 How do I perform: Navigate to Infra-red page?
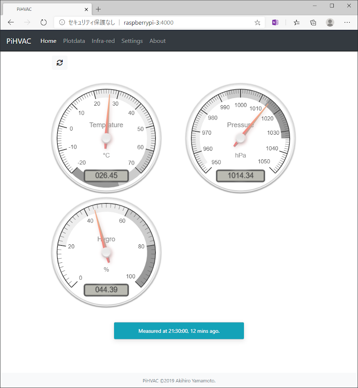pyautogui.click(x=103, y=41)
